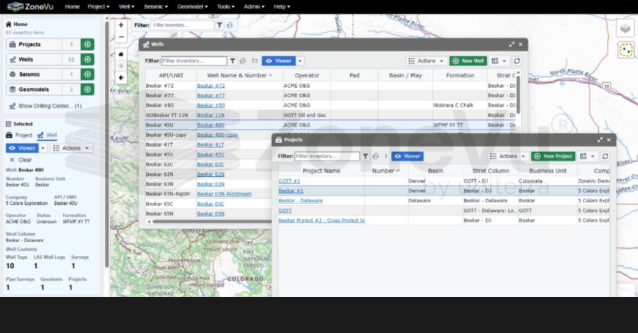Open the Admin menu
The height and width of the screenshot is (333, 638).
[x=254, y=6]
